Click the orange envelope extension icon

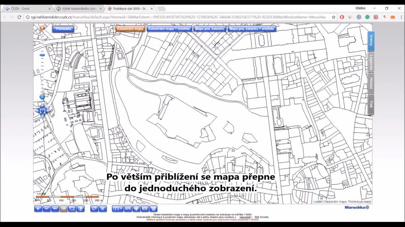click(x=393, y=17)
